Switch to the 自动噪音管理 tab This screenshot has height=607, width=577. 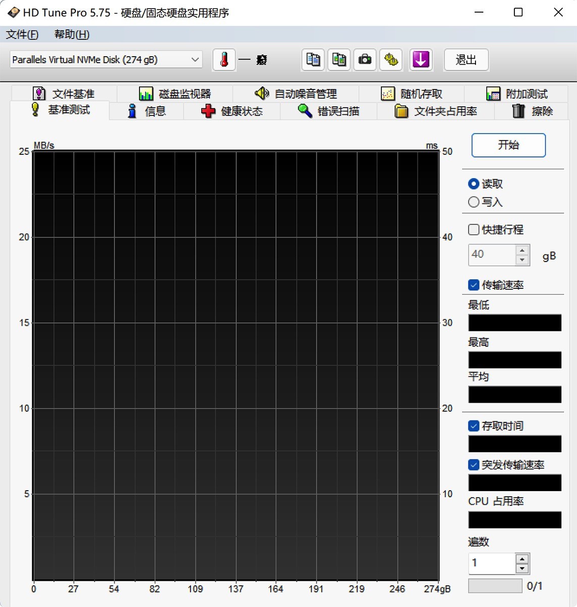click(296, 94)
